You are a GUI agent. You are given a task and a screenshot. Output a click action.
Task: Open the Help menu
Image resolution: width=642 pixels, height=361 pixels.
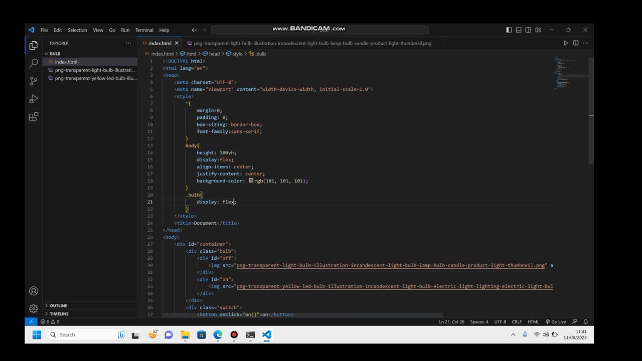point(164,30)
